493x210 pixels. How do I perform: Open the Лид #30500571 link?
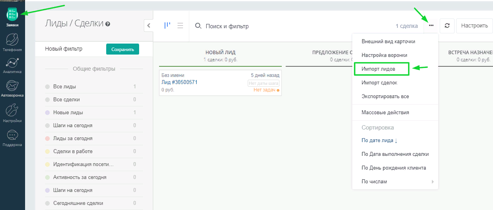point(179,82)
